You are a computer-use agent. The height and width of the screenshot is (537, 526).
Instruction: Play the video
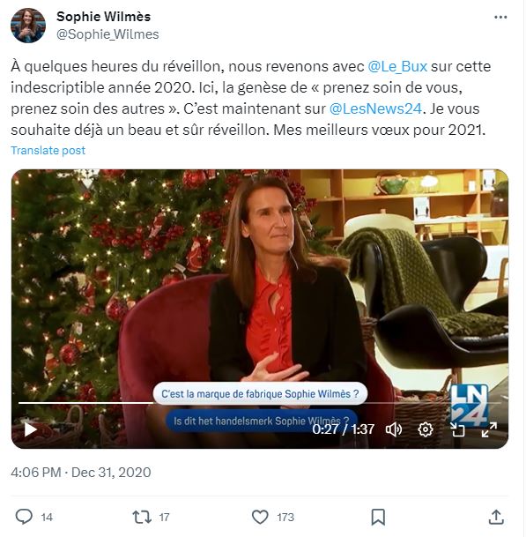(x=30, y=429)
